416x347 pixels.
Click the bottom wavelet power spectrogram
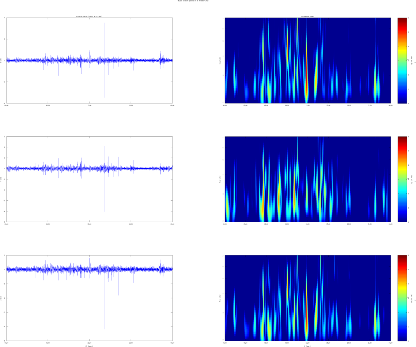[x=308, y=298]
